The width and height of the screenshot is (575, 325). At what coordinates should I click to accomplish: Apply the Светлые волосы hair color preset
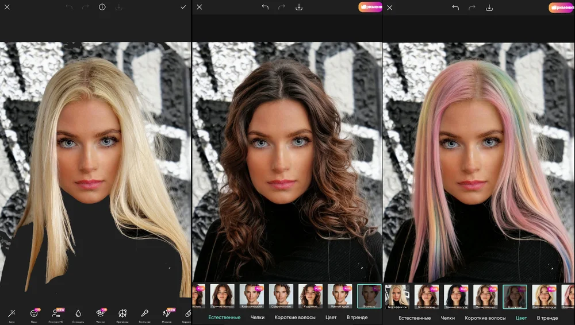click(544, 296)
